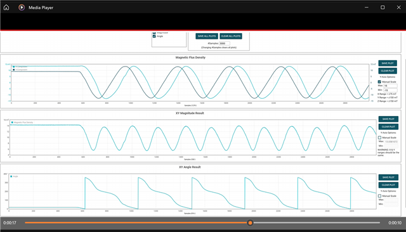Click the XY Magnitude Result plot title
The width and height of the screenshot is (406, 232).
click(x=190, y=113)
